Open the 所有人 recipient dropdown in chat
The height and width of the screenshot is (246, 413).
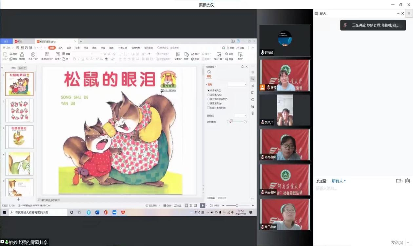(x=338, y=181)
